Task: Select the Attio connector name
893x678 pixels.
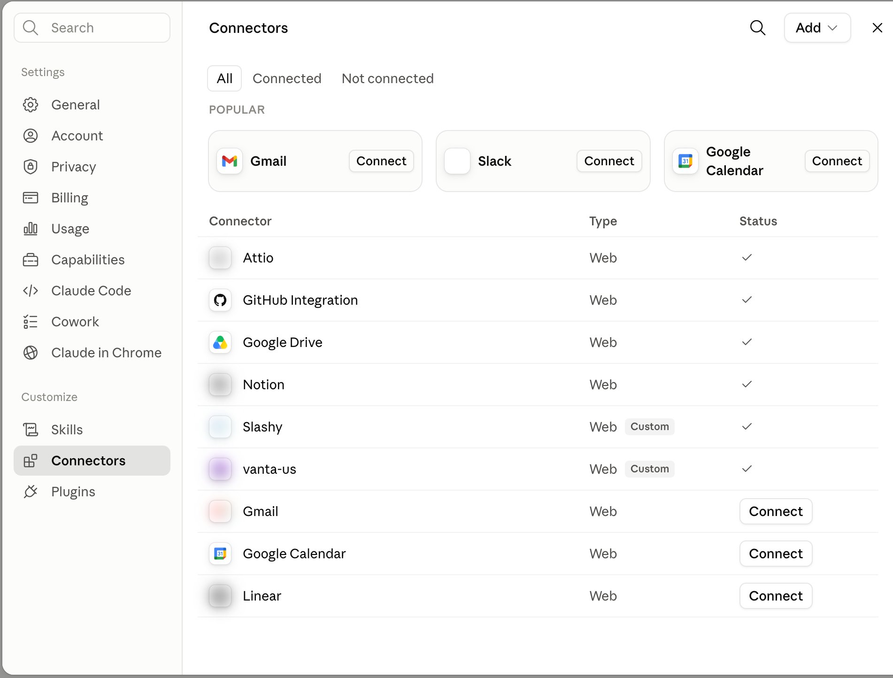Action: coord(258,258)
